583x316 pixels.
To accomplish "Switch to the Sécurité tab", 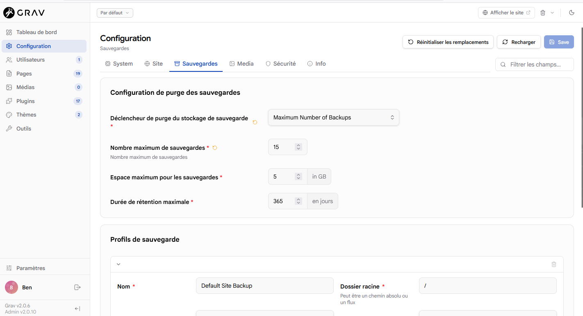I will tap(280, 64).
